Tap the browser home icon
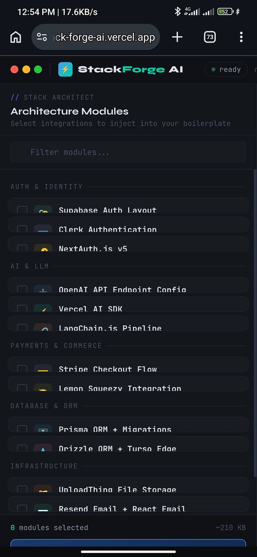 coord(16,37)
